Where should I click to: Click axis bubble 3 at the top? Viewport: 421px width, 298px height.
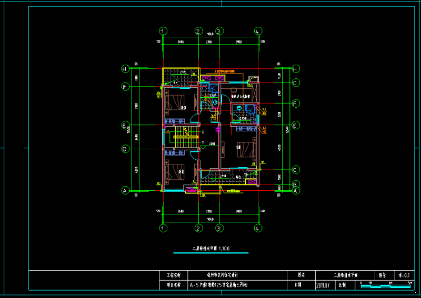click(219, 31)
